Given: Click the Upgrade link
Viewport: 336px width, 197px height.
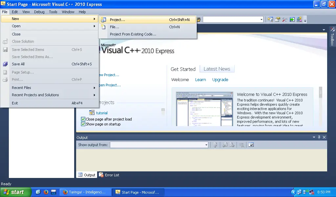Looking at the screenshot, I should (220, 80).
